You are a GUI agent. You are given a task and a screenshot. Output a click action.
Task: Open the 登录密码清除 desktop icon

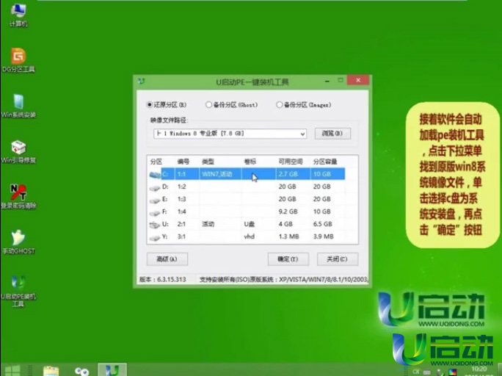(x=18, y=197)
